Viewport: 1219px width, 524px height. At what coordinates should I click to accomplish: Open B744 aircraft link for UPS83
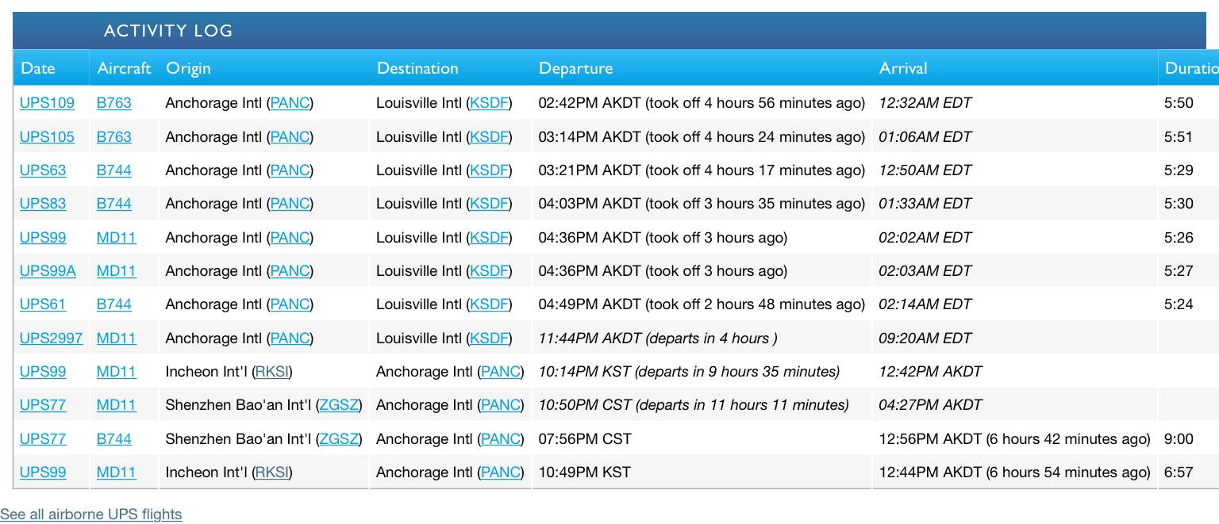(114, 203)
